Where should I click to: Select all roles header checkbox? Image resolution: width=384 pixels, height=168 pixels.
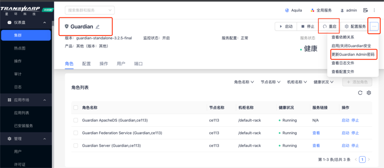[76, 108]
